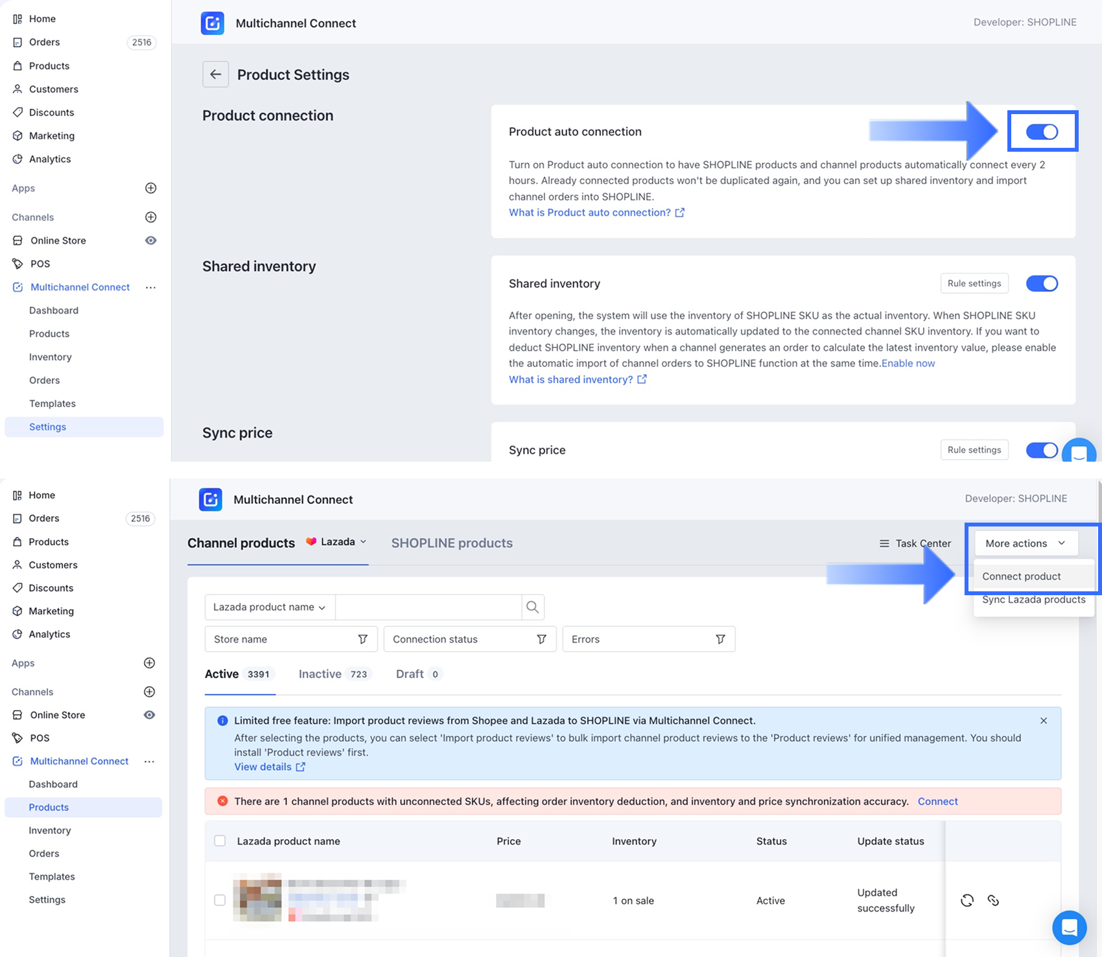Open the Store name filter
The height and width of the screenshot is (957, 1102).
(290, 639)
